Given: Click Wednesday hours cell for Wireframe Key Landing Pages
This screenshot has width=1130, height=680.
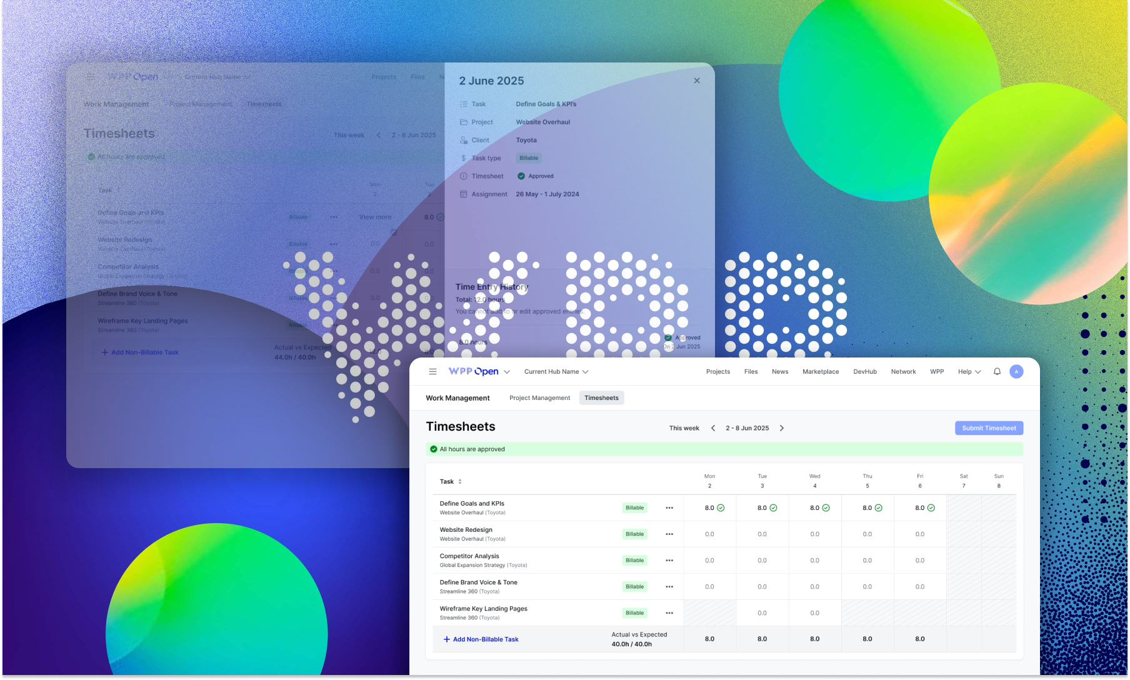Looking at the screenshot, I should 815,613.
